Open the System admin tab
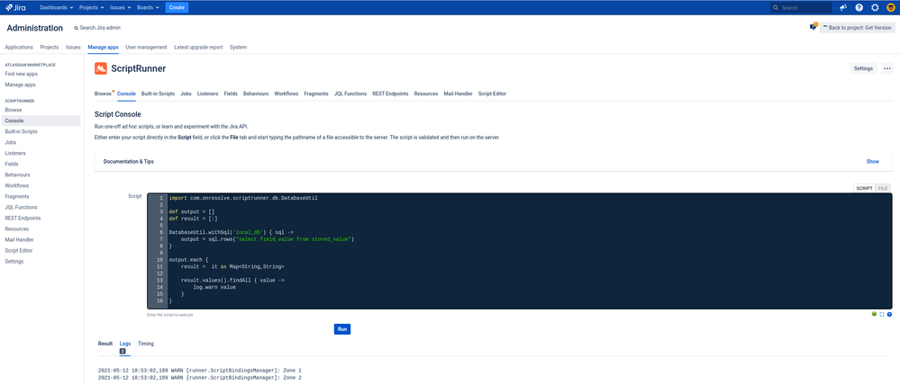The width and height of the screenshot is (900, 385). coord(238,48)
